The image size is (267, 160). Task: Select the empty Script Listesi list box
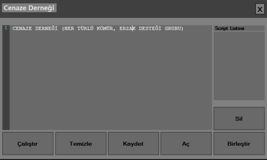[239, 66]
